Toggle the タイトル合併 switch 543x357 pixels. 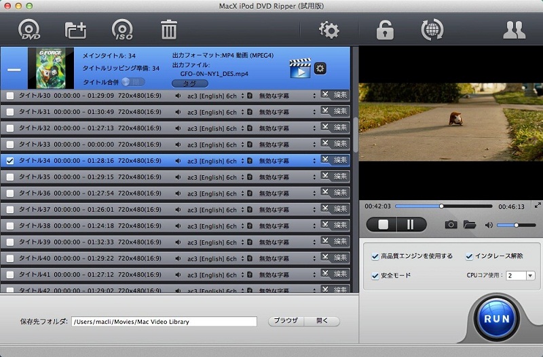(x=133, y=82)
